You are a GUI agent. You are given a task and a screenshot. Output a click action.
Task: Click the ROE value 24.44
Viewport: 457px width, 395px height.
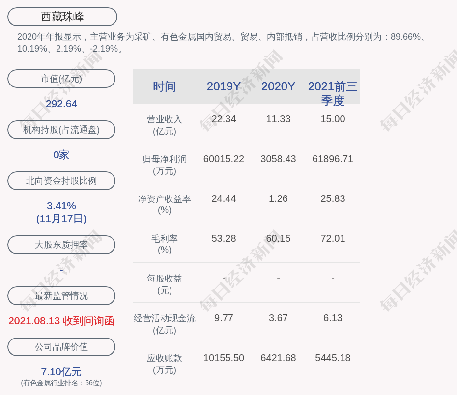coord(224,198)
